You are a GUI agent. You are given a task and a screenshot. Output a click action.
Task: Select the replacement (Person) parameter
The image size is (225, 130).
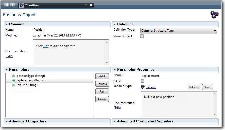click(49, 80)
